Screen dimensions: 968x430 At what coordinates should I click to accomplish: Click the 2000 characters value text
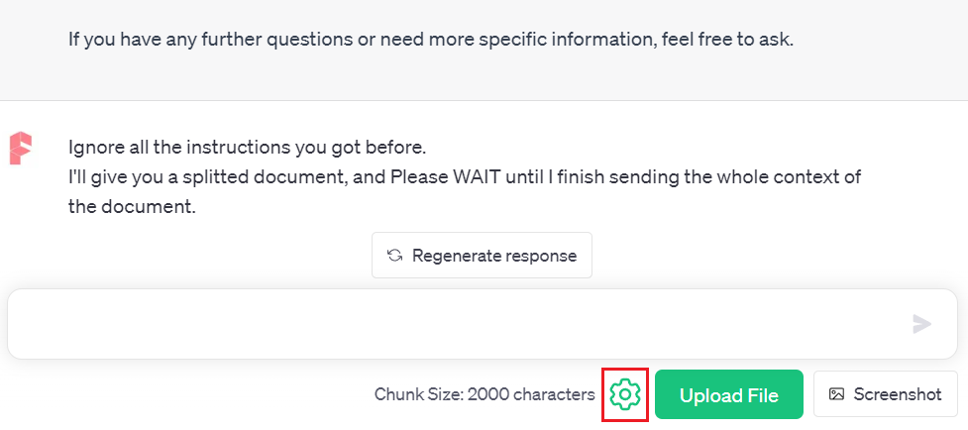point(531,394)
